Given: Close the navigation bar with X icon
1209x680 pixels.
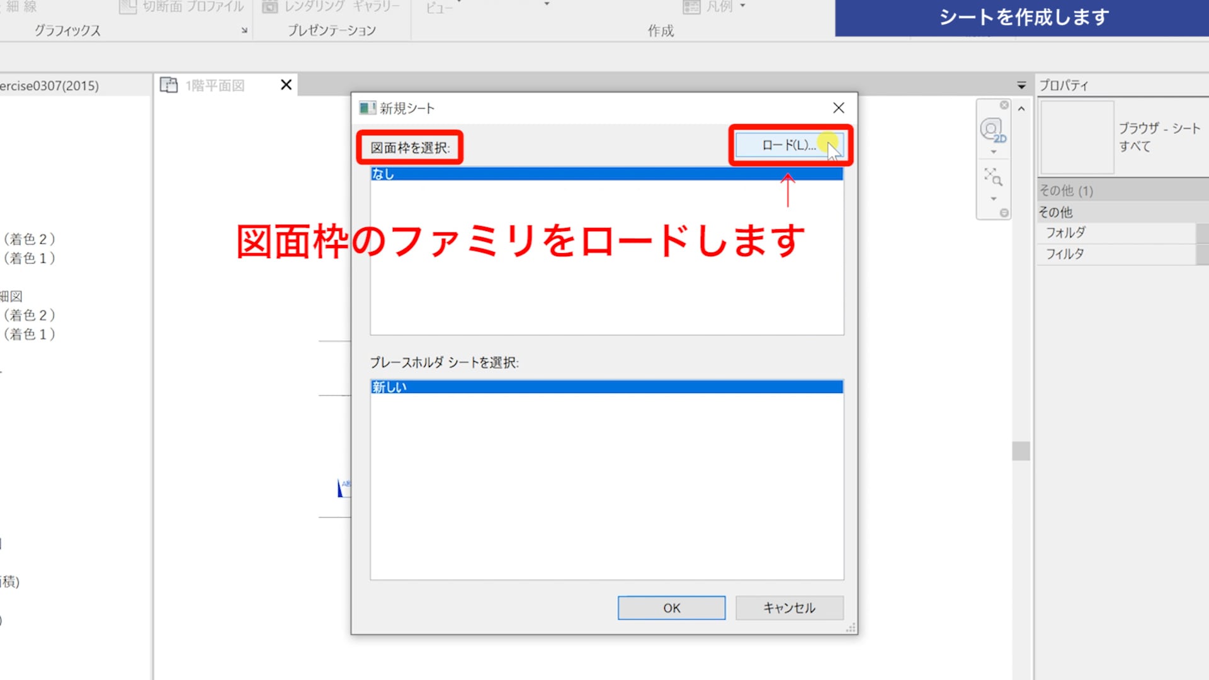Looking at the screenshot, I should tap(1004, 105).
